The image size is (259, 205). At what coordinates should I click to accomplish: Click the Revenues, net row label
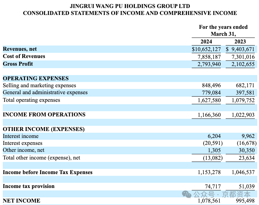tap(20, 49)
